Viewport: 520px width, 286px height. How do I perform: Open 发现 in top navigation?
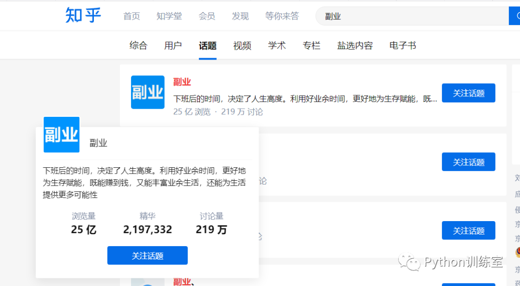[x=240, y=16]
